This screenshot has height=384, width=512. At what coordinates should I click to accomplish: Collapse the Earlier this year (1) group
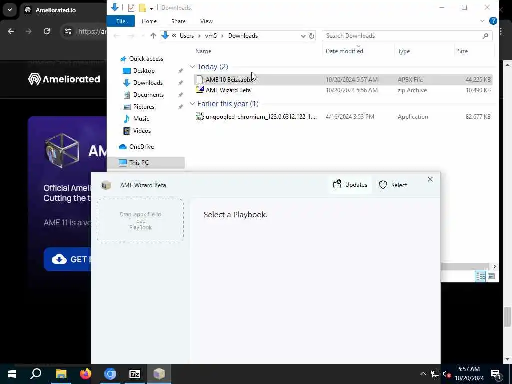[x=192, y=104]
